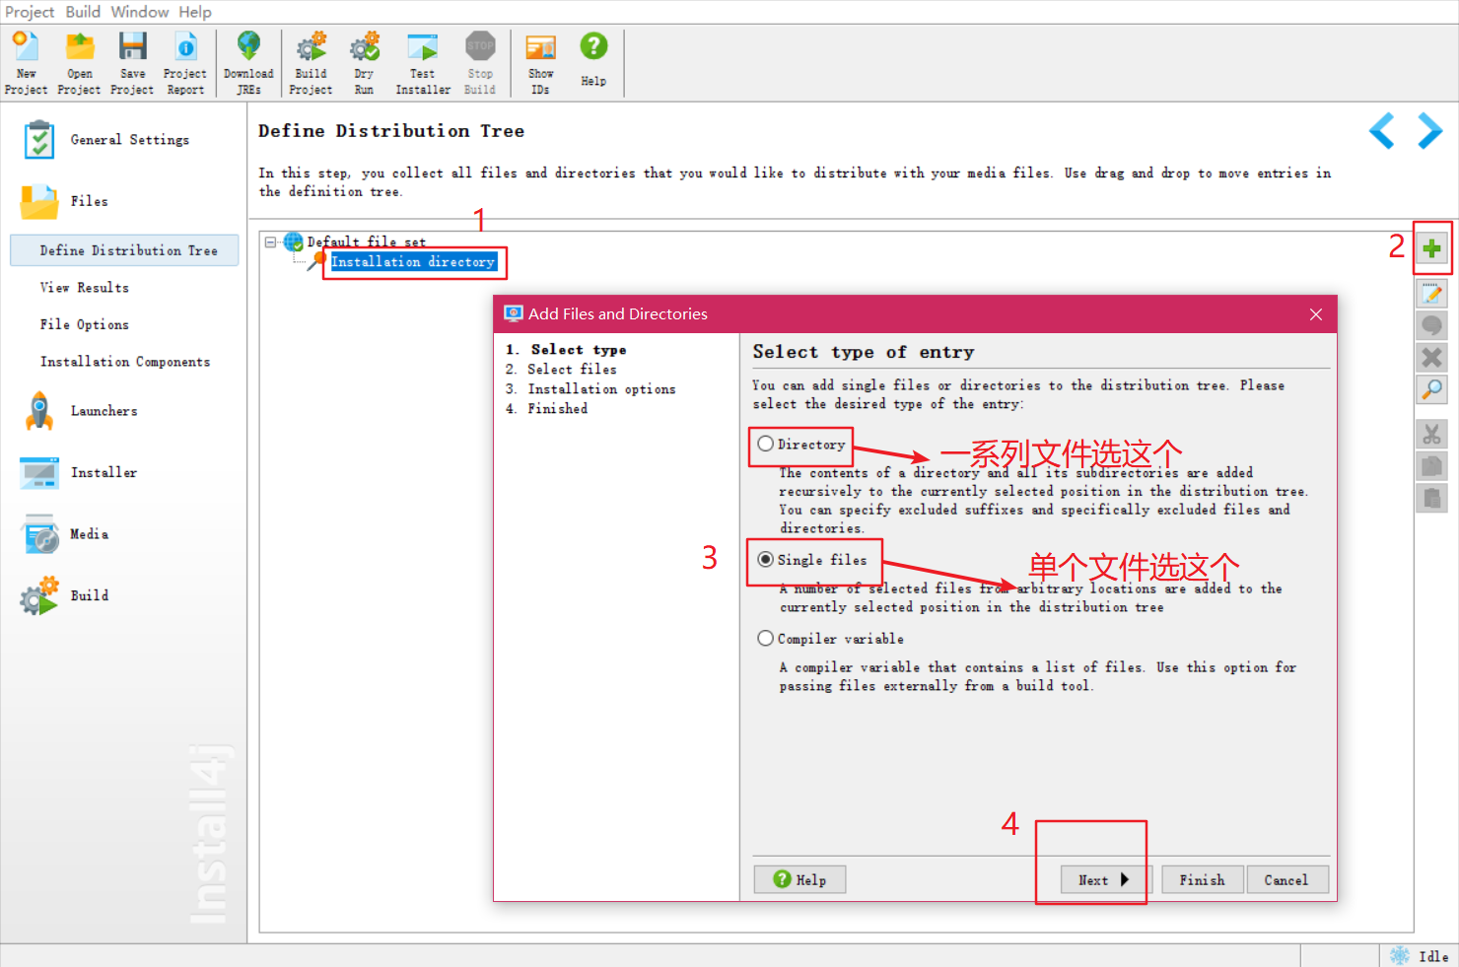Start a build with the Build Project icon
This screenshot has height=967, width=1459.
pyautogui.click(x=311, y=54)
